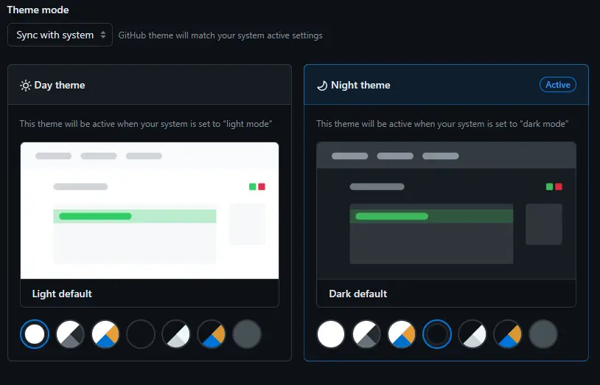The image size is (600, 385).
Task: Choose the white-and-black high contrast swatch under Night theme
Action: click(366, 334)
